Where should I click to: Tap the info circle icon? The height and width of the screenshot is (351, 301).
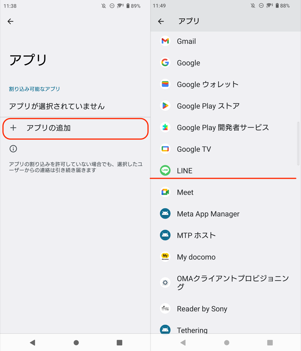[x=13, y=149]
